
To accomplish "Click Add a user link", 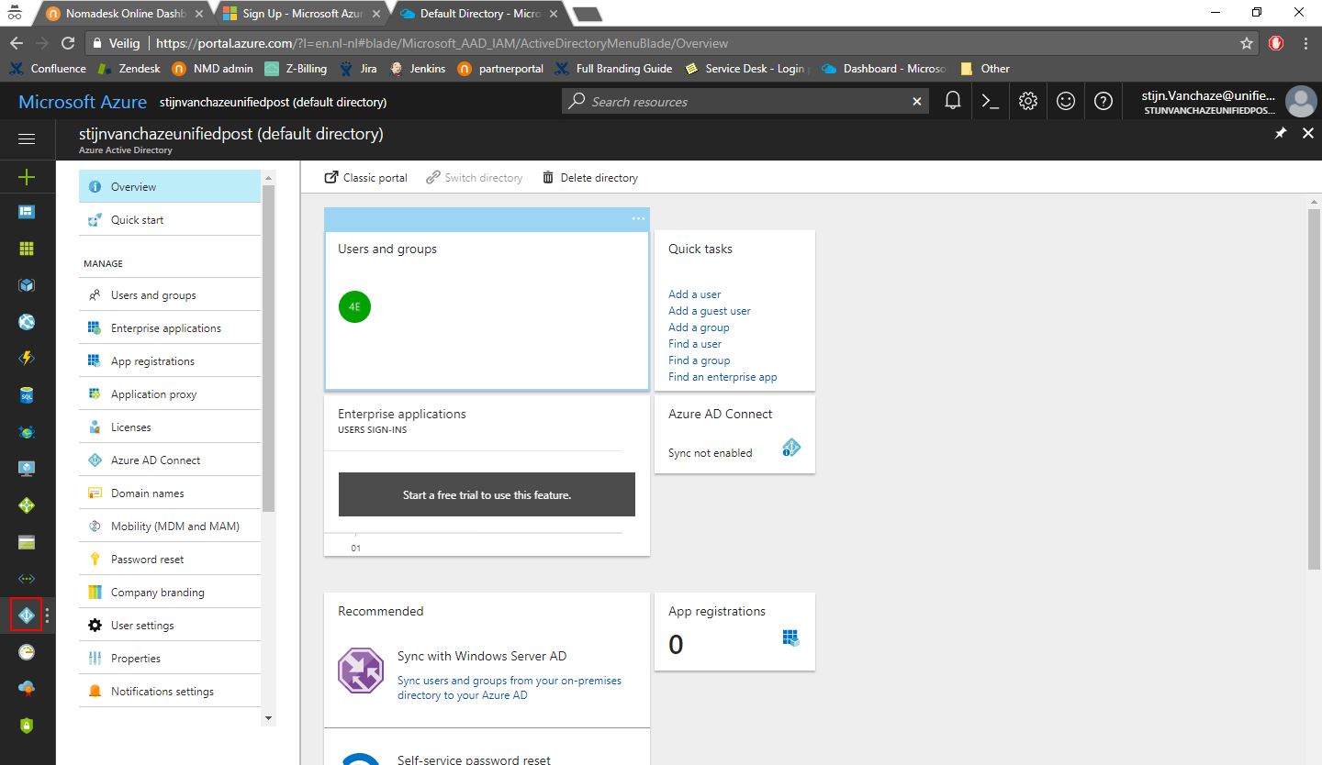I will click(x=694, y=294).
